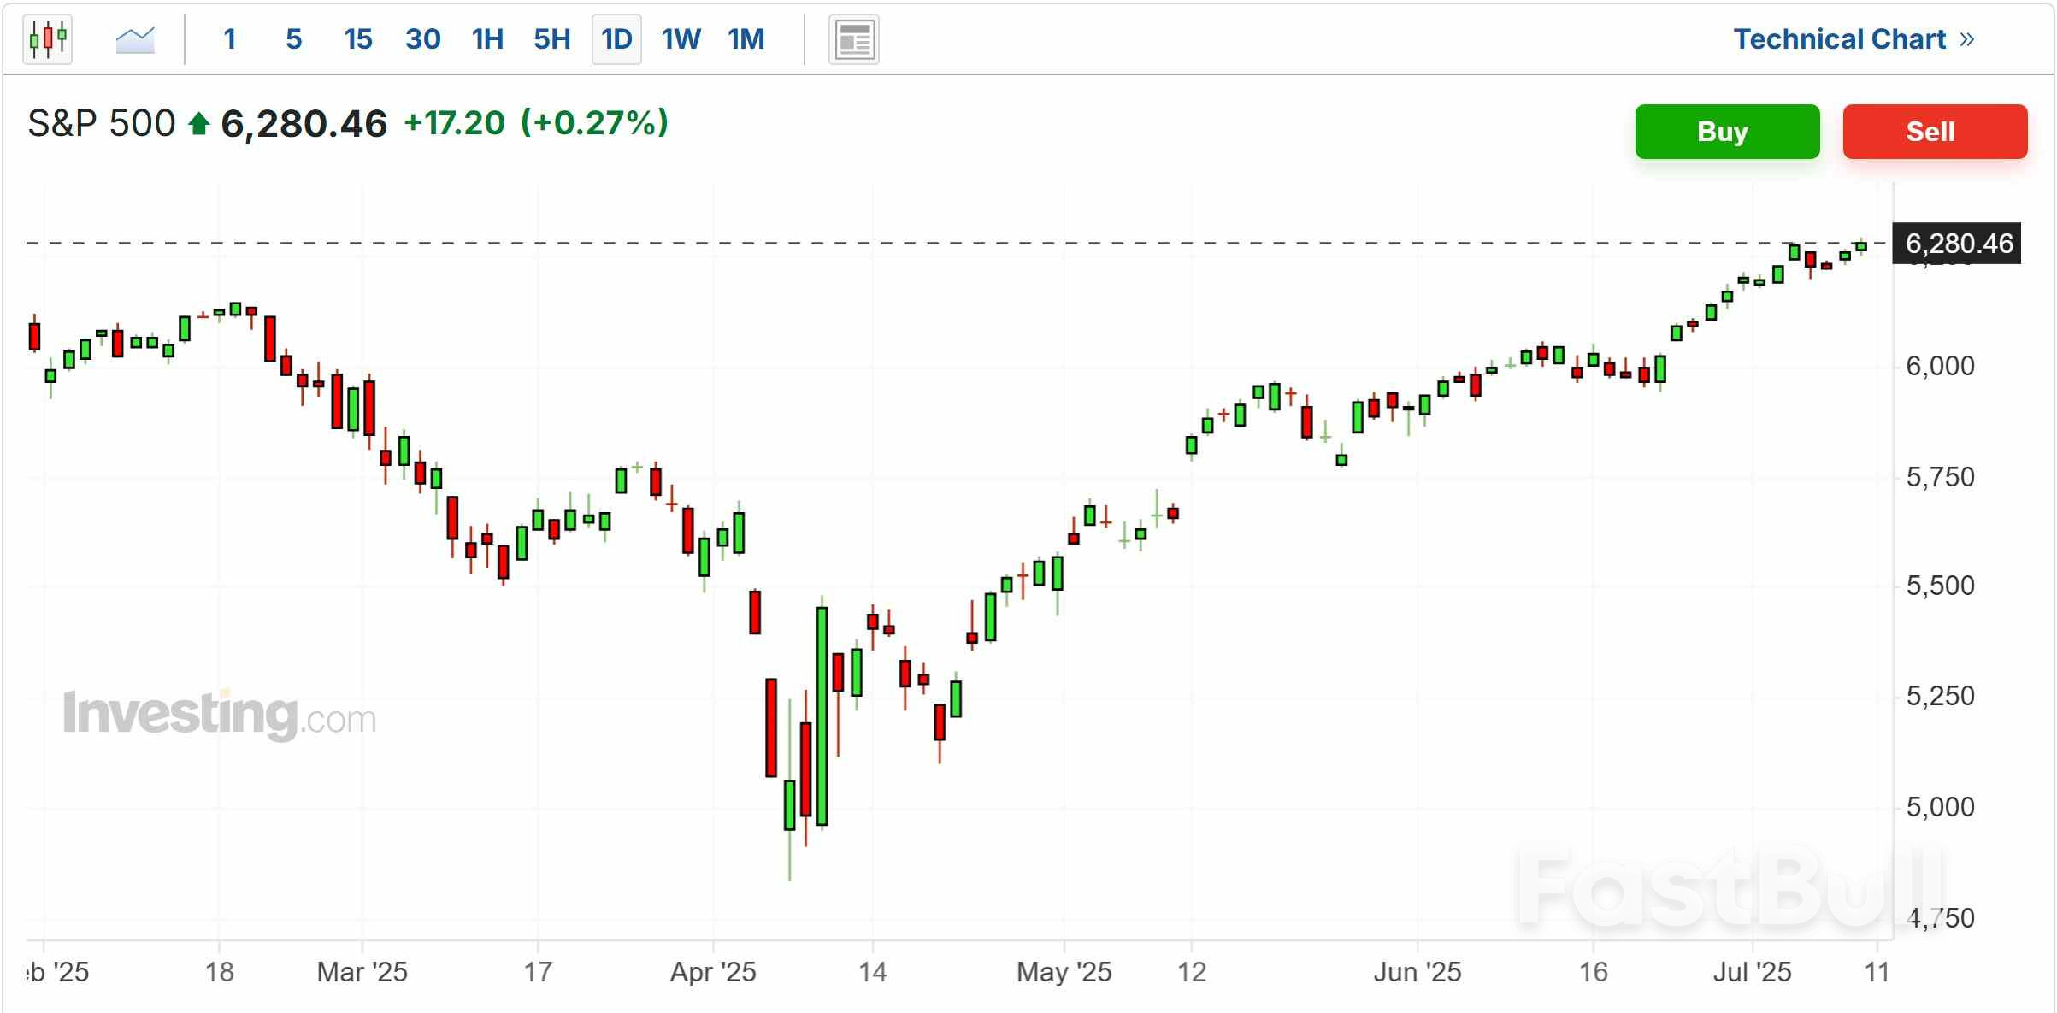Click the Buy button
This screenshot has width=2057, height=1013.
click(x=1727, y=132)
